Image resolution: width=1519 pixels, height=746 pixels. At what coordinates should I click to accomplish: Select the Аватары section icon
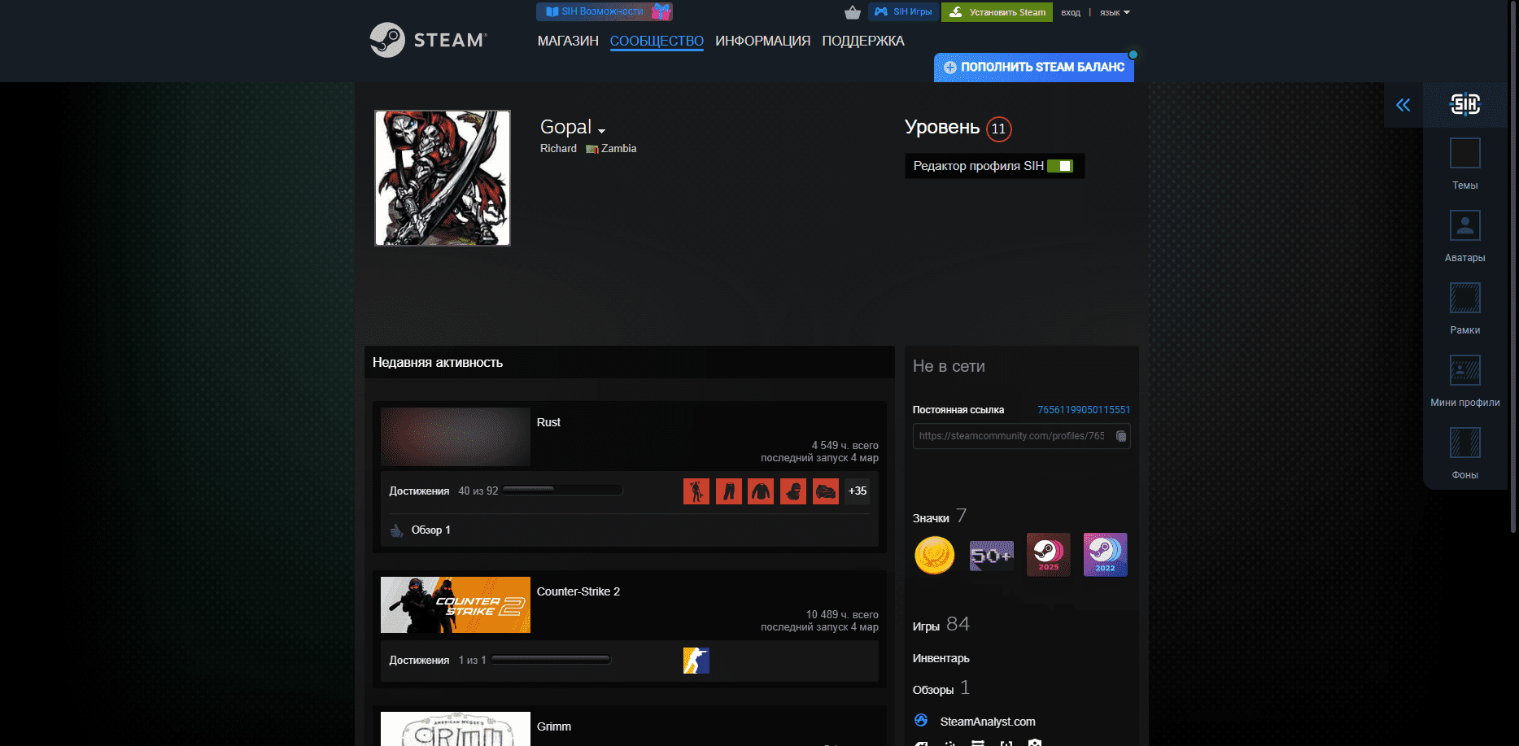point(1464,225)
